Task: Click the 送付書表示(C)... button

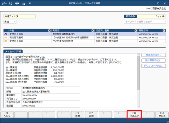Action: pyautogui.click(x=154, y=60)
